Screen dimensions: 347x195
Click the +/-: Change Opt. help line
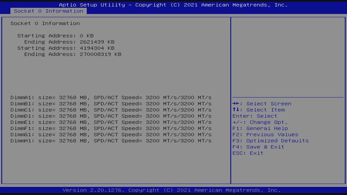point(260,122)
